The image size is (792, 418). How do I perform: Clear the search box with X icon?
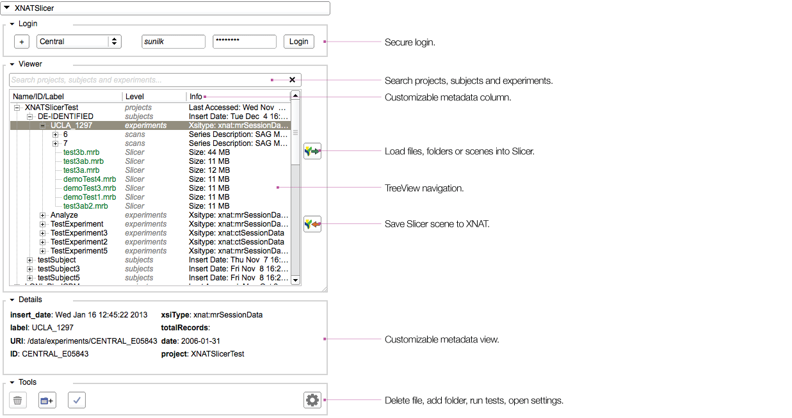point(292,80)
